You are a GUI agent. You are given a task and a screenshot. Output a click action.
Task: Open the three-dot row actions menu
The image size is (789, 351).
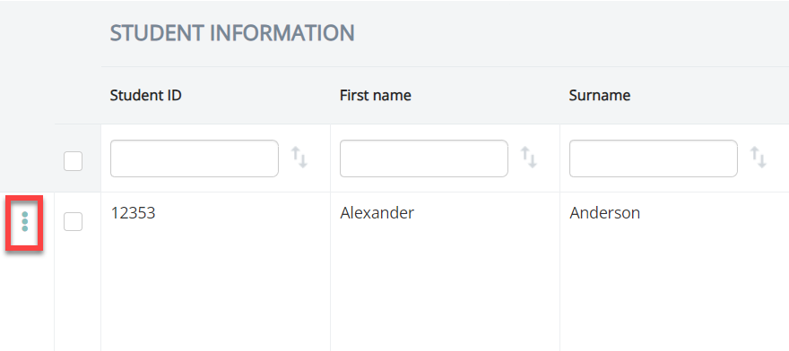tap(25, 222)
